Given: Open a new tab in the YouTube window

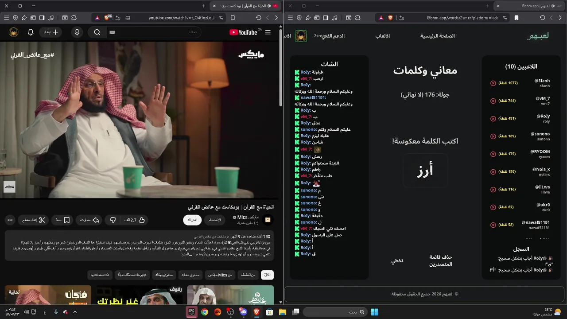Looking at the screenshot, I should pyautogui.click(x=203, y=6).
